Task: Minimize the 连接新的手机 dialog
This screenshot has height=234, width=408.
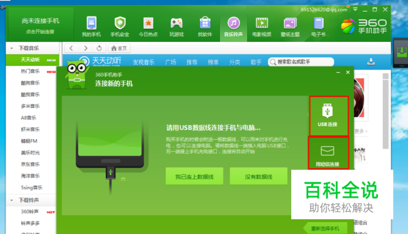Action: click(338, 72)
